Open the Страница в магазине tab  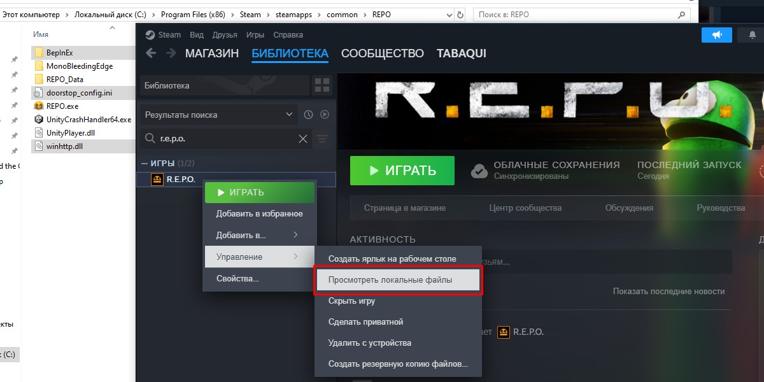[405, 208]
